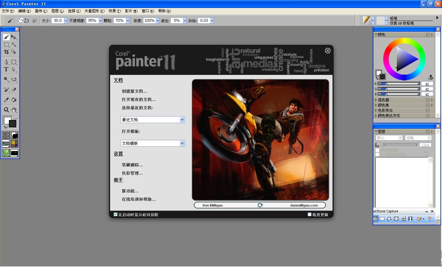Select the Selection Adjuster tool
Screen dimensions: 442x267
click(14, 52)
